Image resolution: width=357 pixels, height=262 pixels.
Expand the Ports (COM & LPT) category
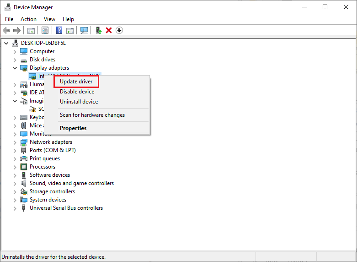pos(15,150)
